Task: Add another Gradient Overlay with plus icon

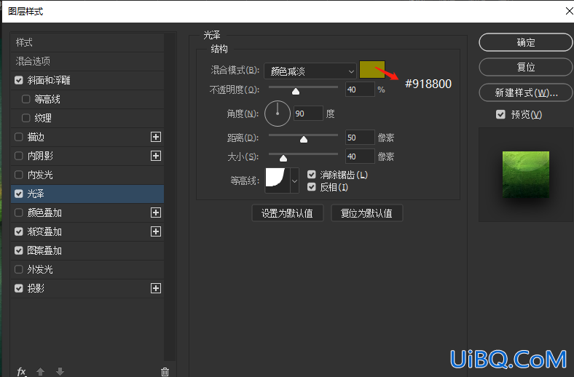Action: pyautogui.click(x=156, y=231)
